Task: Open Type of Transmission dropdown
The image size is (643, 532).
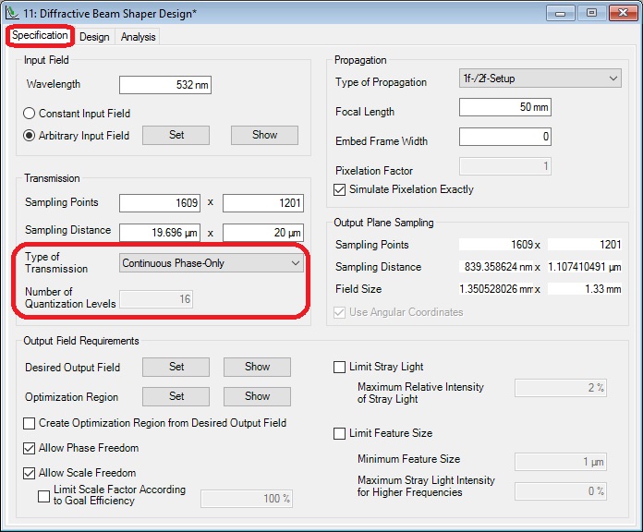Action: 212,263
